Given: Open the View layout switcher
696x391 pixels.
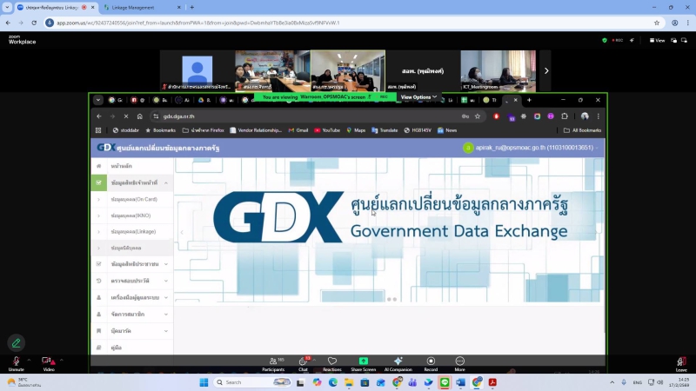Looking at the screenshot, I should [659, 40].
